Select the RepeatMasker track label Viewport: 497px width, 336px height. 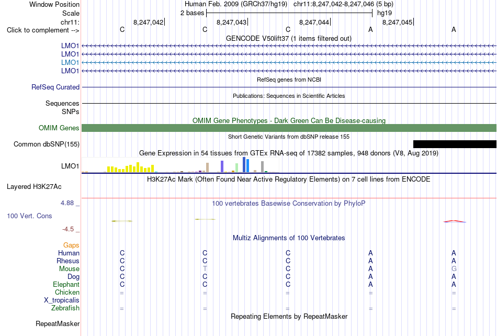coord(58,323)
